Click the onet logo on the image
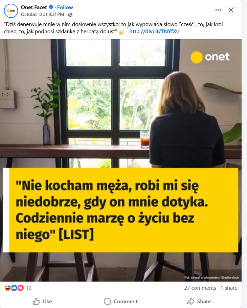The height and width of the screenshot is (308, 247). click(210, 57)
